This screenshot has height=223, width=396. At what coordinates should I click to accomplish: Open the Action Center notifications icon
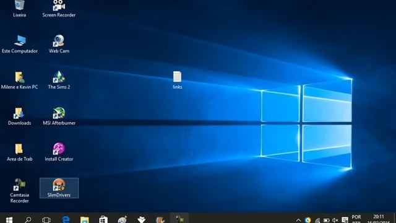345,220
